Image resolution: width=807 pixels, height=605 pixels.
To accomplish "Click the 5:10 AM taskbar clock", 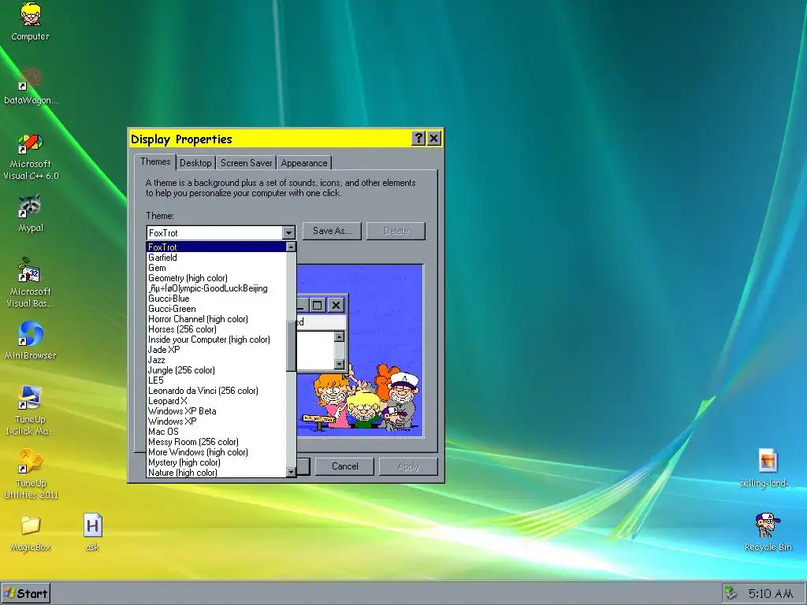I will [771, 594].
